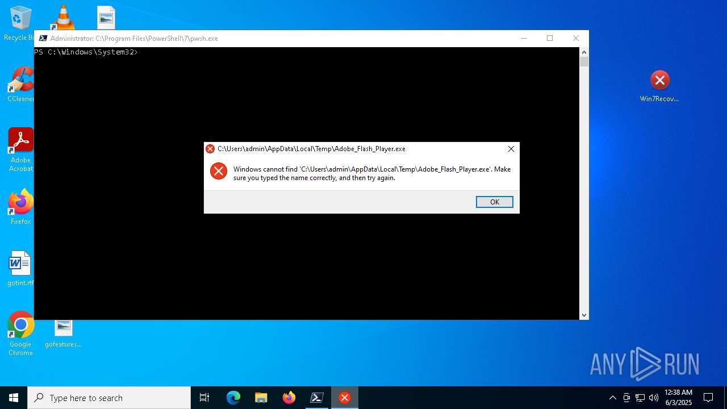Open the notification center icon
727x409 pixels.
708,398
